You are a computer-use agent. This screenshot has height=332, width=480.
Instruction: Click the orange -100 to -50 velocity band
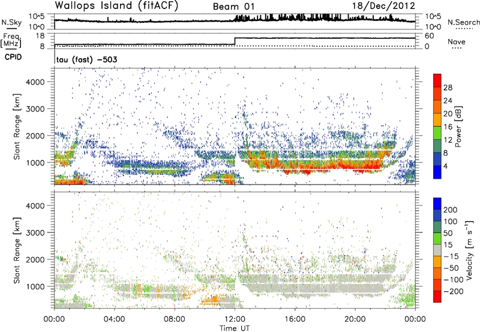pyautogui.click(x=437, y=273)
